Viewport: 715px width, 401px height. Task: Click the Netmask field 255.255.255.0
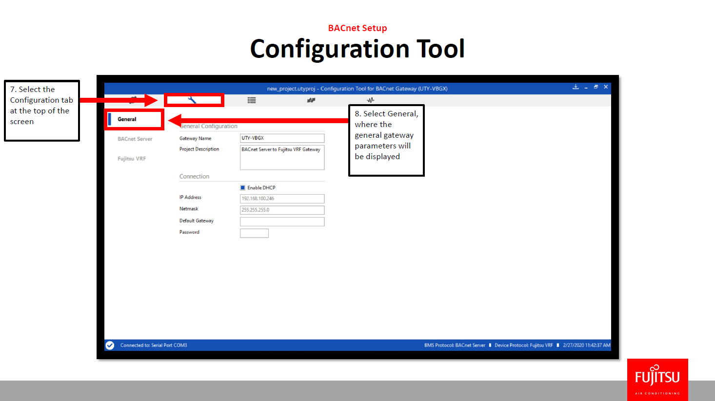pos(282,210)
